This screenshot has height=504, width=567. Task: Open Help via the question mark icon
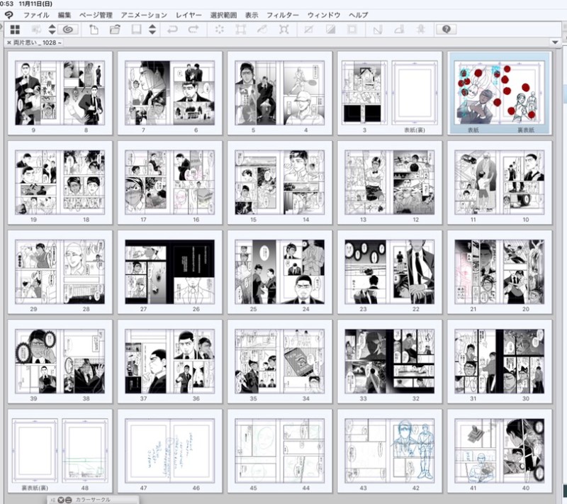tap(447, 29)
